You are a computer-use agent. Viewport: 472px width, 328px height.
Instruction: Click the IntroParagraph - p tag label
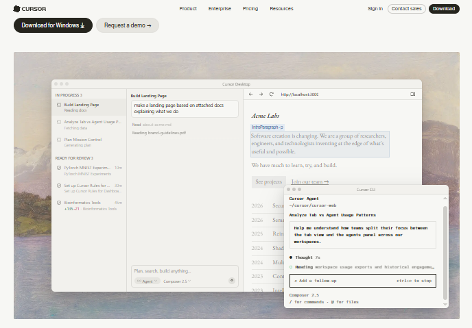click(268, 127)
